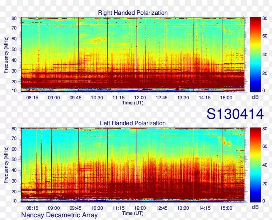This screenshot has width=272, height=220.
Task: Click the "Left Handed Polarization" plot title
Action: (x=133, y=123)
